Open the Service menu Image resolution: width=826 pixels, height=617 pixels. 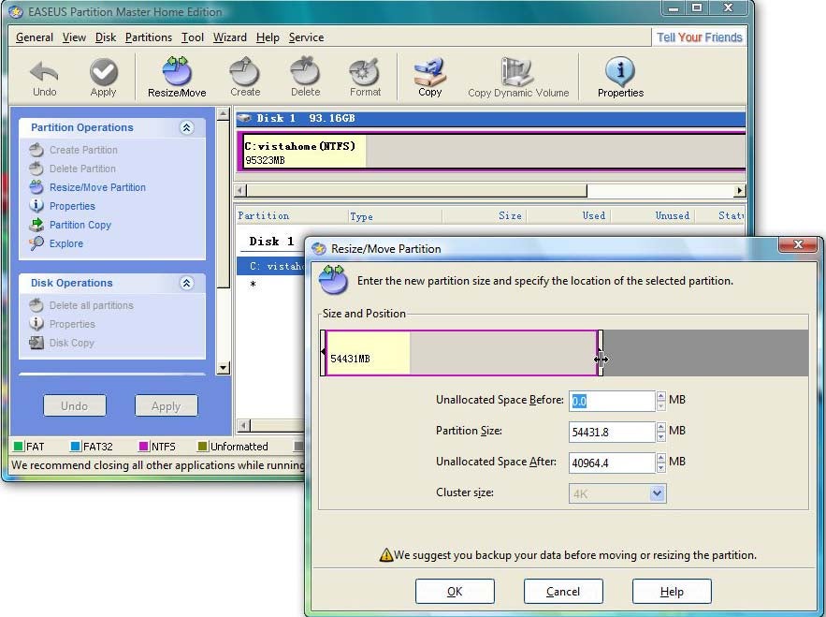(x=306, y=37)
